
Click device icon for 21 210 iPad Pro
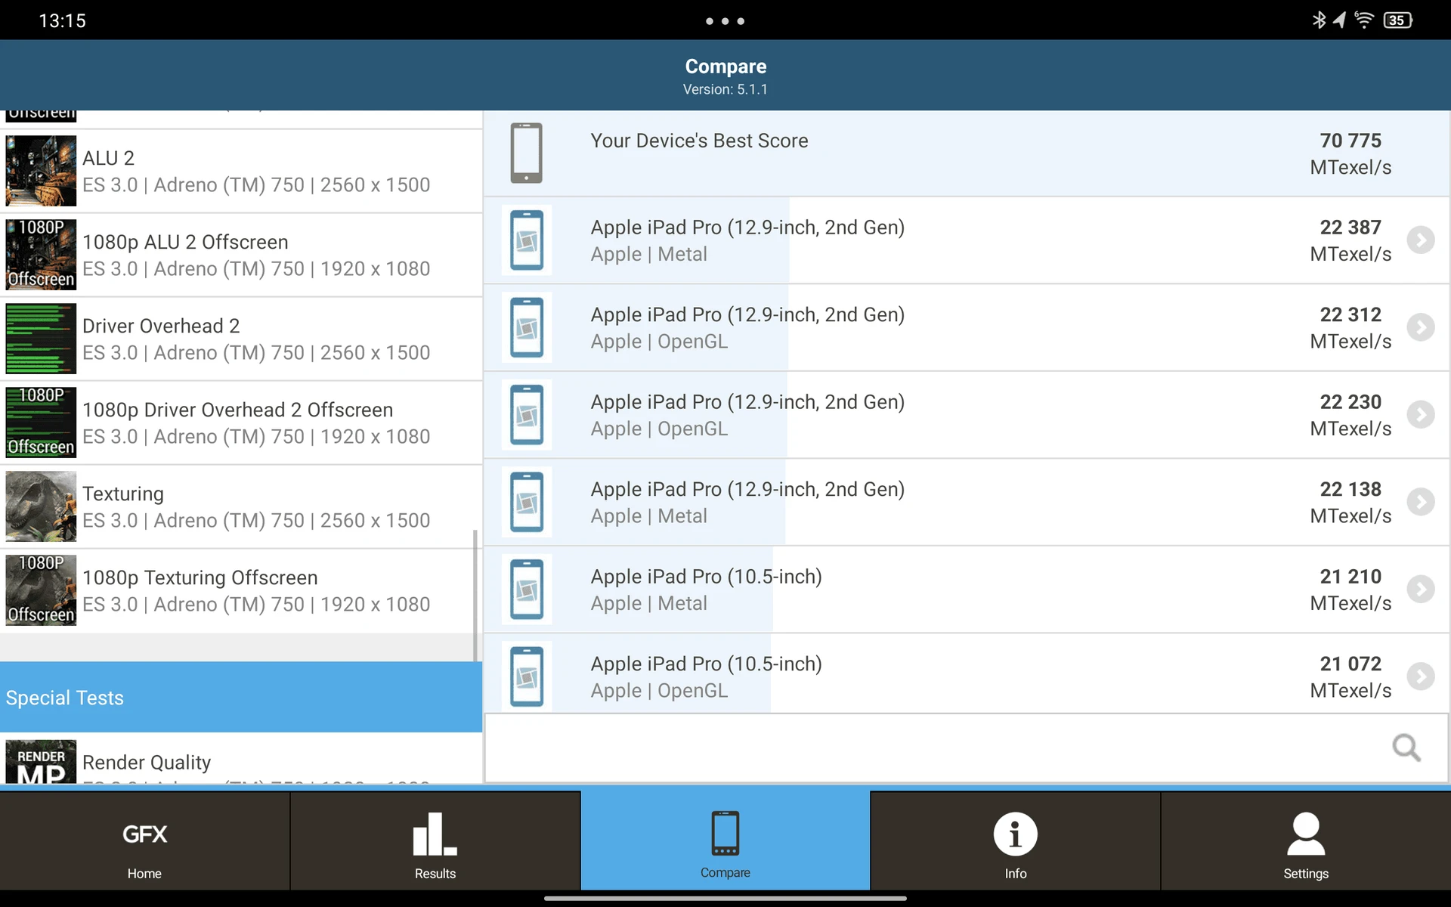527,590
